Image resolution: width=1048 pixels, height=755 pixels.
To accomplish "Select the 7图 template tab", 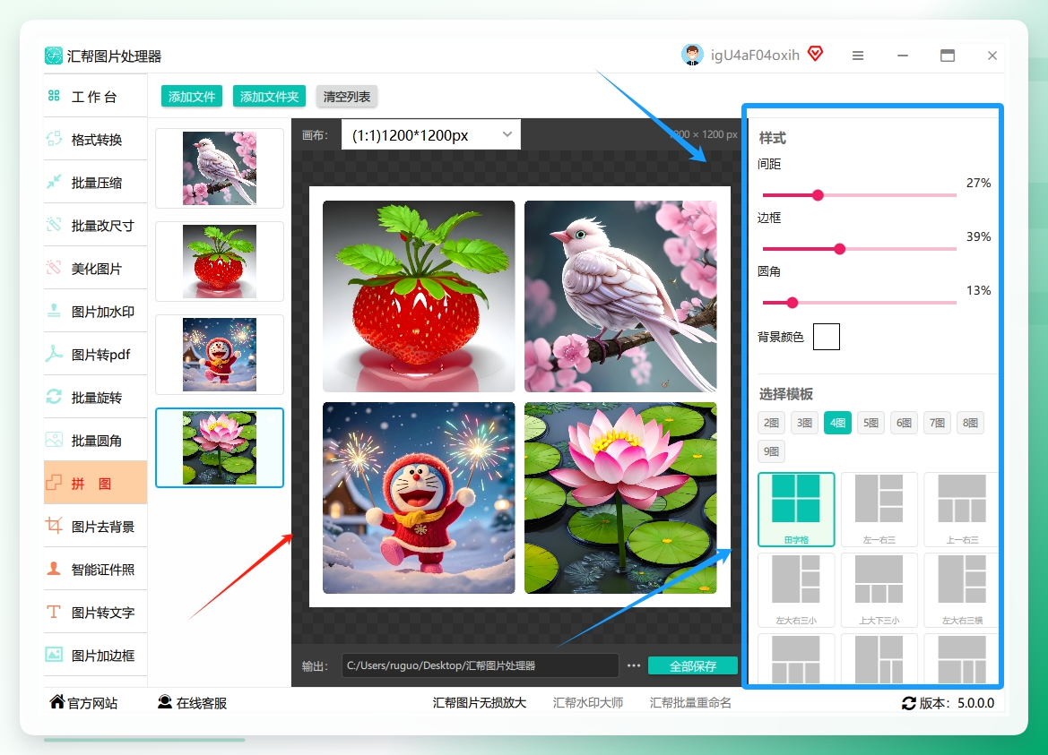I will [x=937, y=423].
